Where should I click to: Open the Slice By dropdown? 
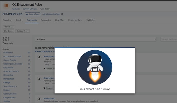pos(8,31)
